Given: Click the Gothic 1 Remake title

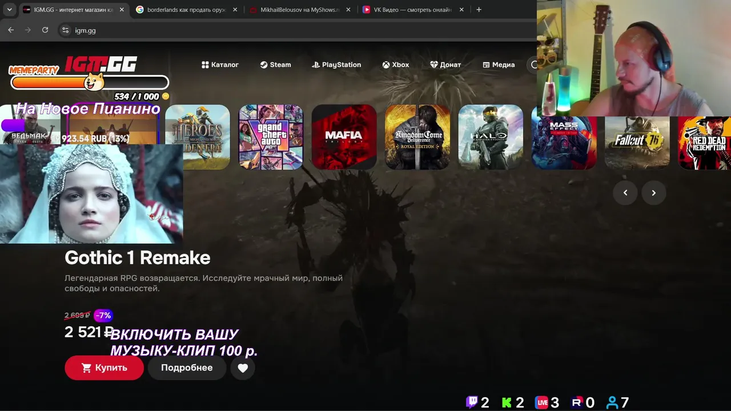Looking at the screenshot, I should click(x=137, y=257).
